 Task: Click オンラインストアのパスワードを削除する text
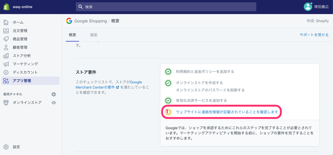point(210,90)
